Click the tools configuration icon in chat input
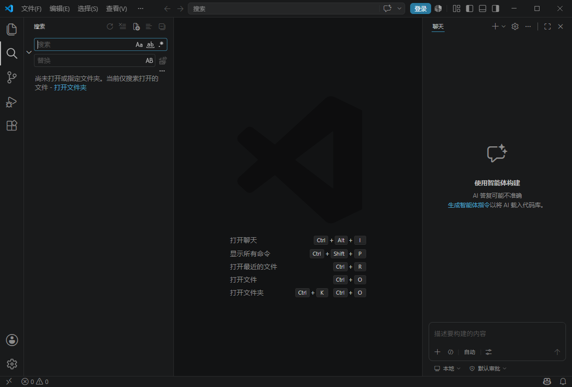The width and height of the screenshot is (572, 387). click(489, 352)
